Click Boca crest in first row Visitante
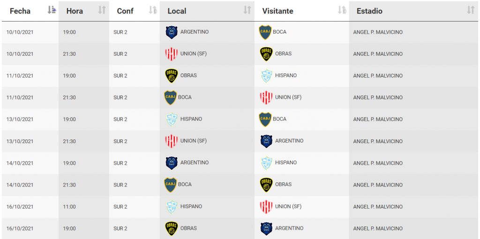480x239 pixels. (x=265, y=32)
